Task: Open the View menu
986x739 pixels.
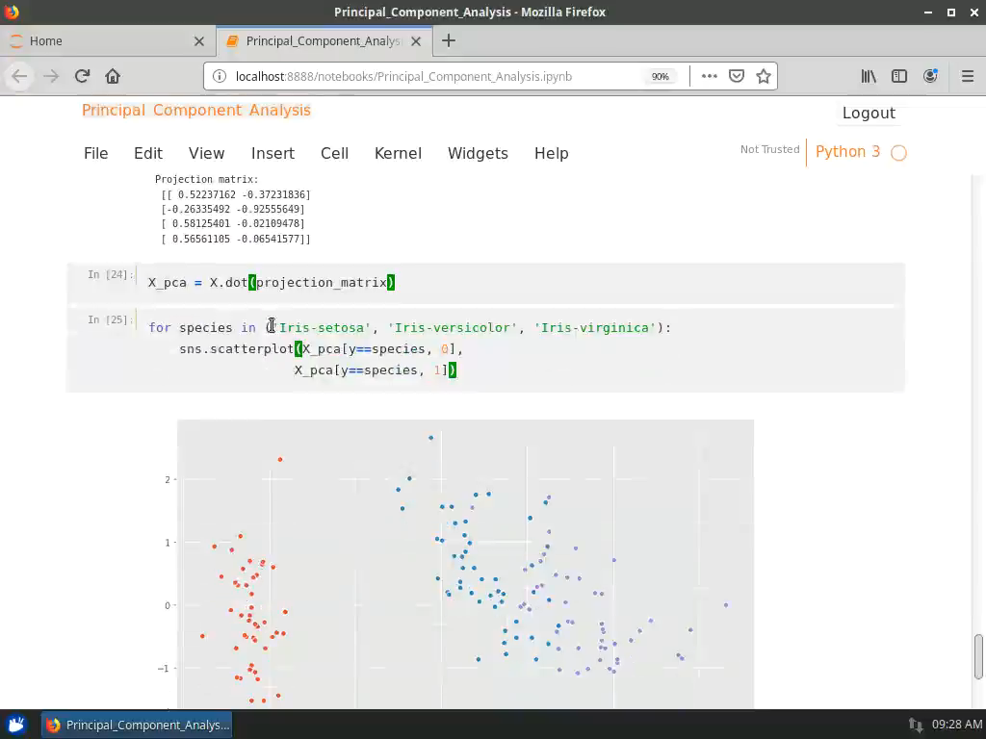Action: point(206,153)
